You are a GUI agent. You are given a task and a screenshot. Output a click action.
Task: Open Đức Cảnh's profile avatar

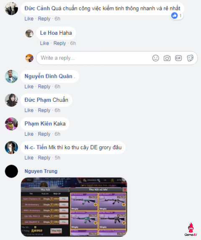click(x=11, y=8)
